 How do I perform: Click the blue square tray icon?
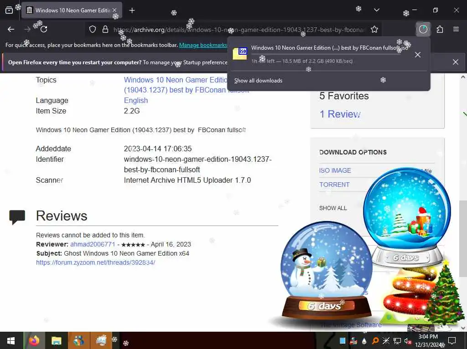[342, 341]
